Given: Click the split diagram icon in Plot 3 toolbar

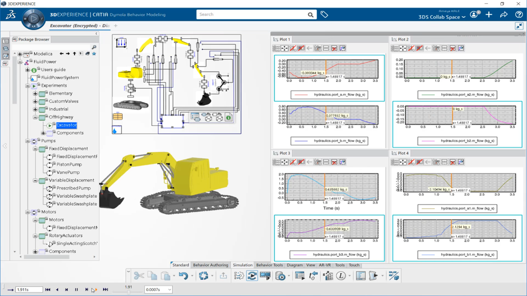Looking at the screenshot, I should tap(326, 162).
